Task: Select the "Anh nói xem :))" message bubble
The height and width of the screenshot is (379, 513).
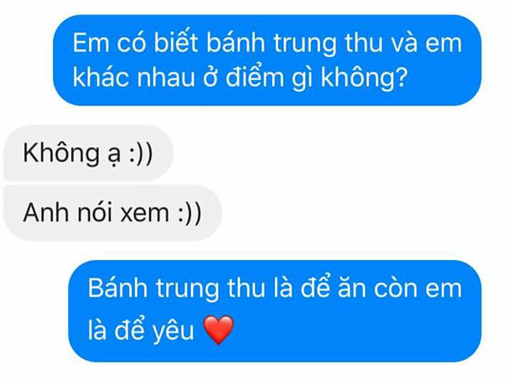Action: (113, 213)
